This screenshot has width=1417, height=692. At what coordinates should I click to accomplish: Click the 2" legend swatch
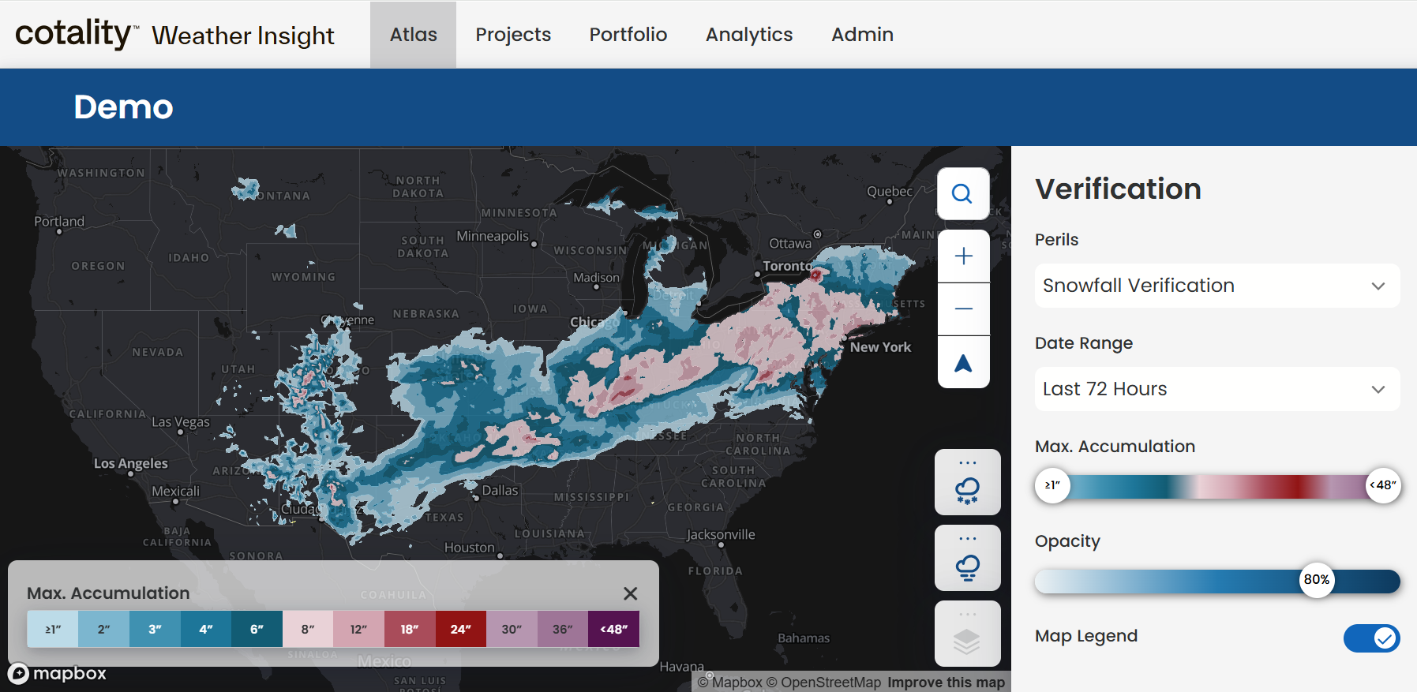click(x=103, y=629)
